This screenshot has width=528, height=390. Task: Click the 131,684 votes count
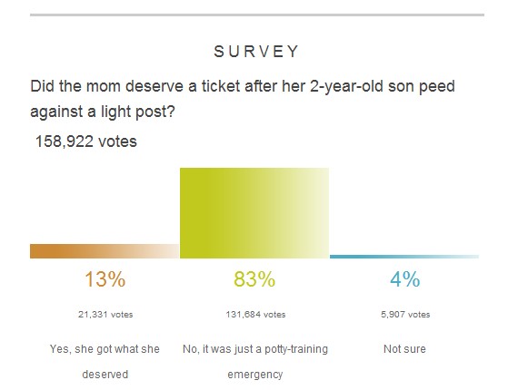click(x=255, y=315)
